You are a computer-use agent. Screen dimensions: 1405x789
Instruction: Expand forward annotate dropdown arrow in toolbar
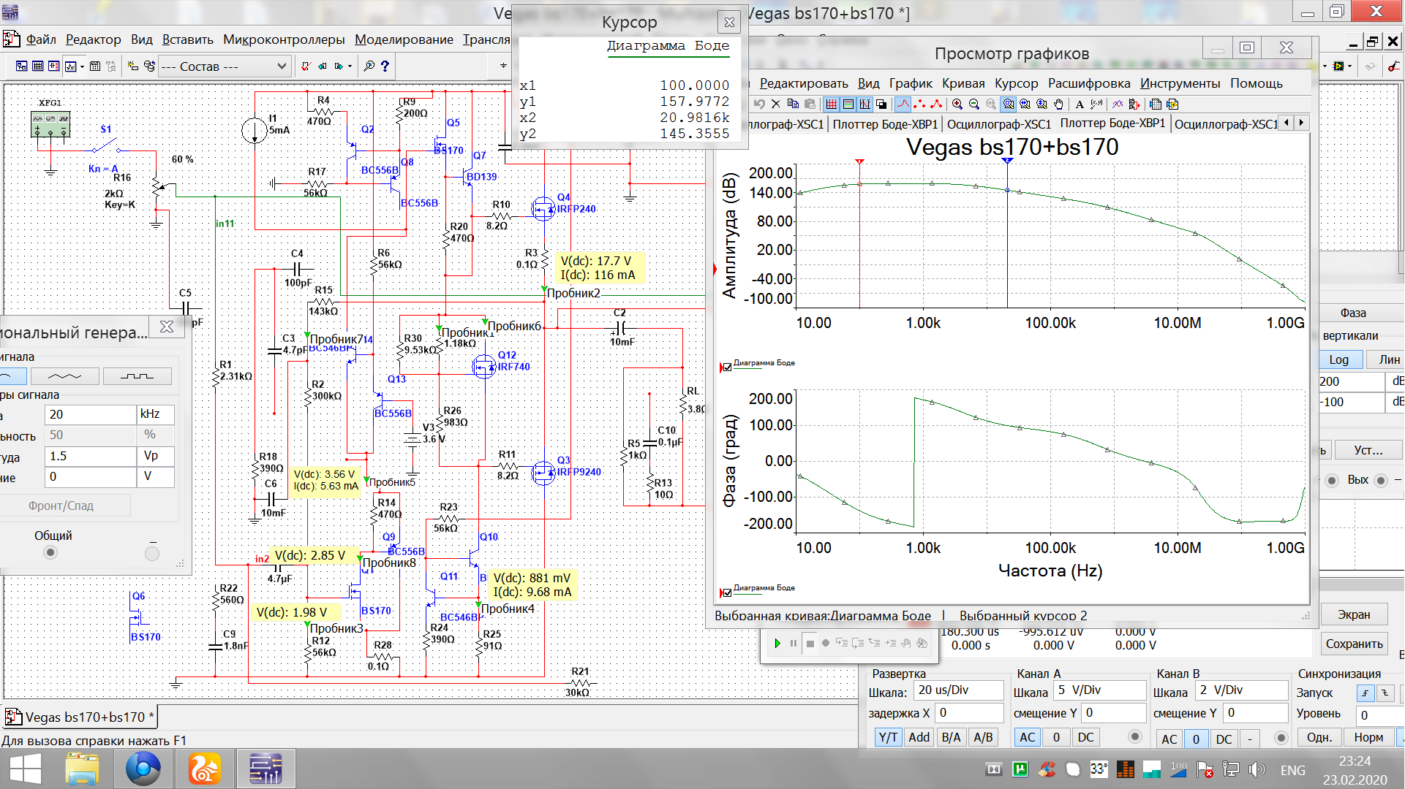(350, 66)
